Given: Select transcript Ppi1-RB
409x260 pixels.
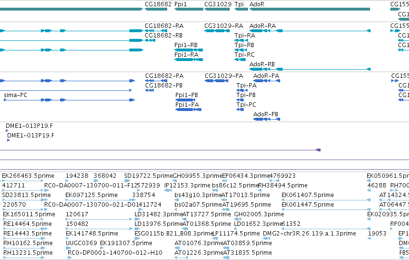Looking at the screenshot, I should click(189, 50).
